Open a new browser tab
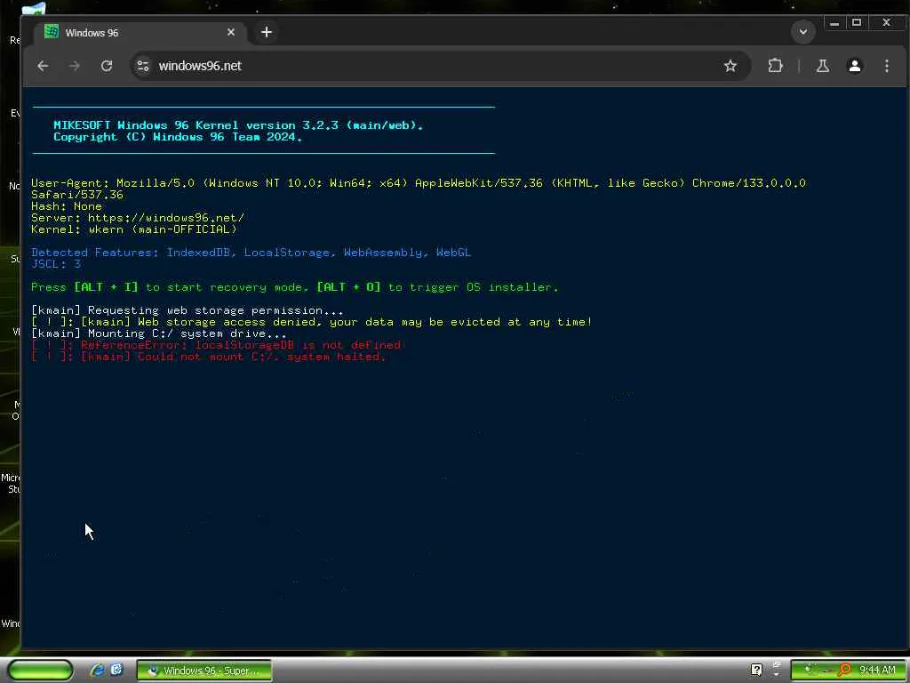Screen dimensions: 910x683 [267, 32]
